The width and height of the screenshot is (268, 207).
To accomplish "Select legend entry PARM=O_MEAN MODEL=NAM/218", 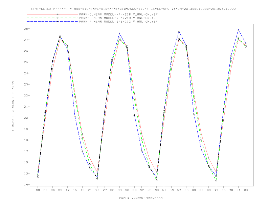I will click(118, 14).
